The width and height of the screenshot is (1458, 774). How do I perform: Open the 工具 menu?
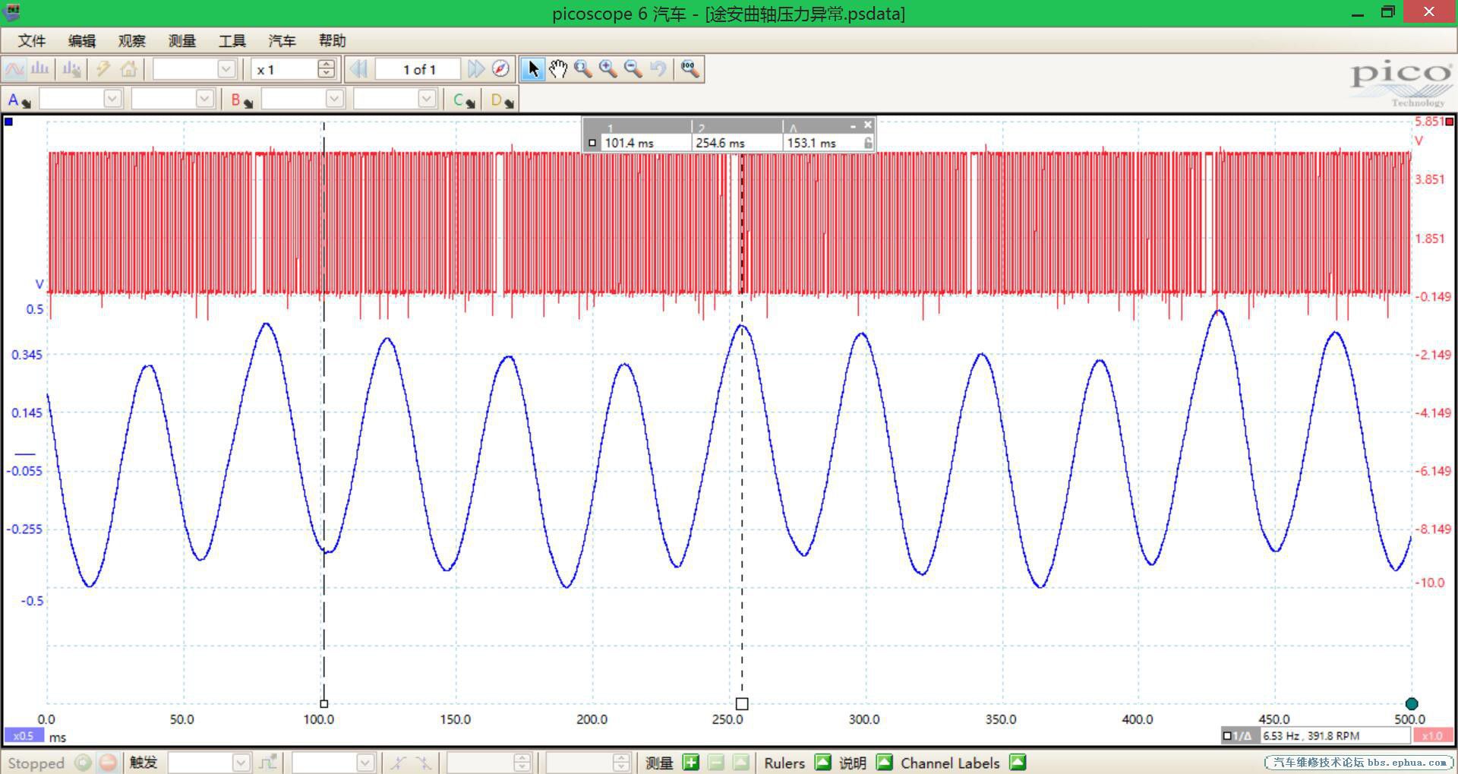[x=232, y=41]
